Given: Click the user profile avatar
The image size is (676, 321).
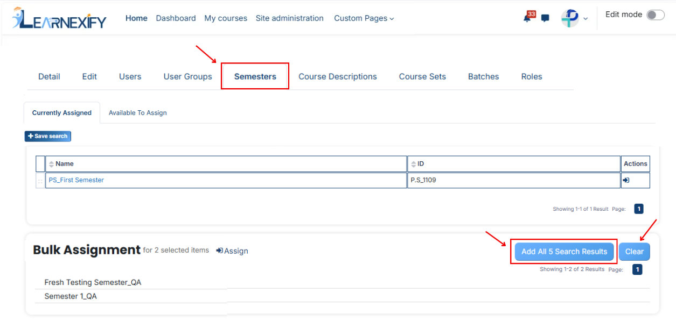Looking at the screenshot, I should 570,18.
